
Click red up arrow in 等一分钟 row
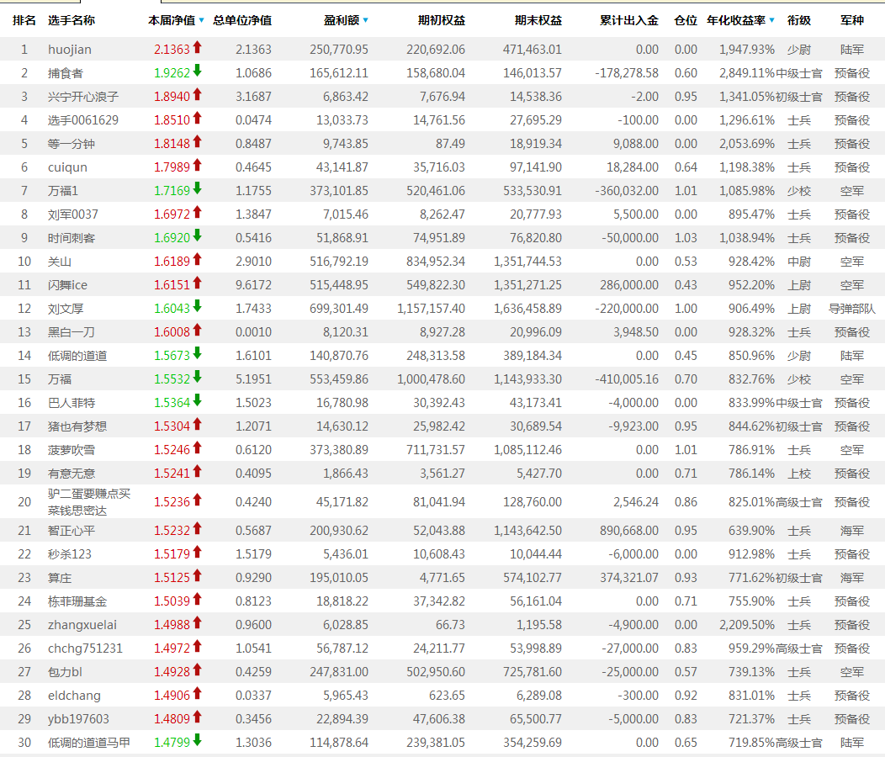pyautogui.click(x=197, y=141)
